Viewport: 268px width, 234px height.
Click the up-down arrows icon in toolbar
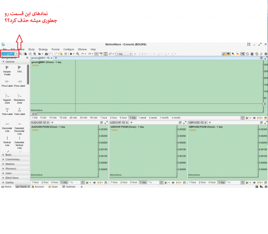(x=238, y=54)
